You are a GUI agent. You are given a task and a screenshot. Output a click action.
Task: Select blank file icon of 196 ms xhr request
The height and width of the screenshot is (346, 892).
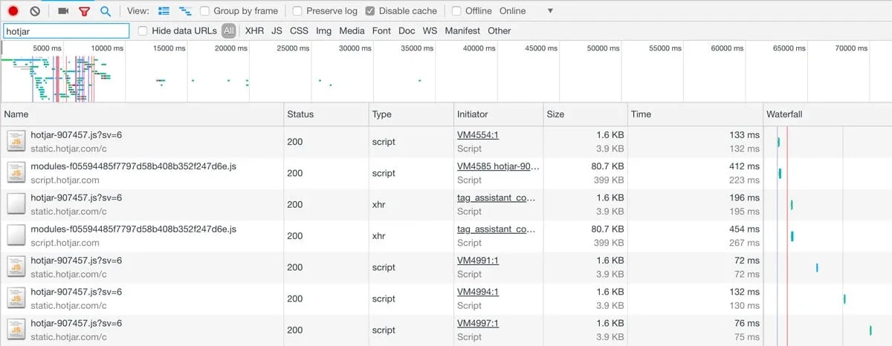pos(16,204)
